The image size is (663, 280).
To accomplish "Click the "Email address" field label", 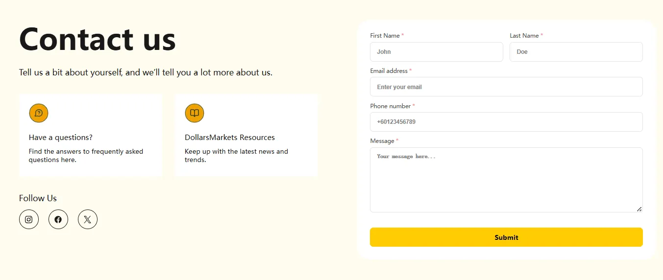I will [389, 71].
